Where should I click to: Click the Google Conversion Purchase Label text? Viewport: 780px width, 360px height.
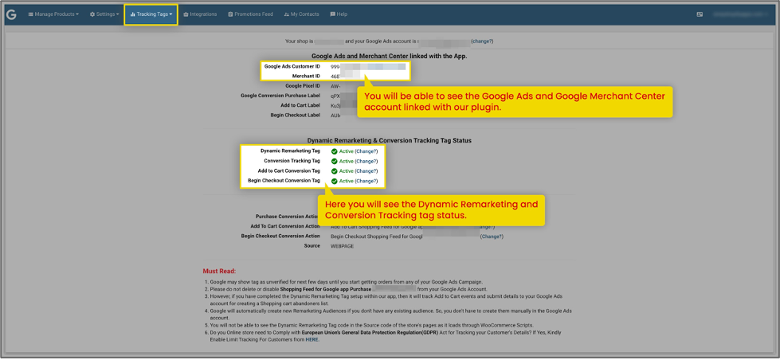[x=280, y=96]
